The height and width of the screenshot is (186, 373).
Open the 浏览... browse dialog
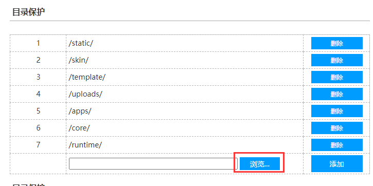[259, 164]
